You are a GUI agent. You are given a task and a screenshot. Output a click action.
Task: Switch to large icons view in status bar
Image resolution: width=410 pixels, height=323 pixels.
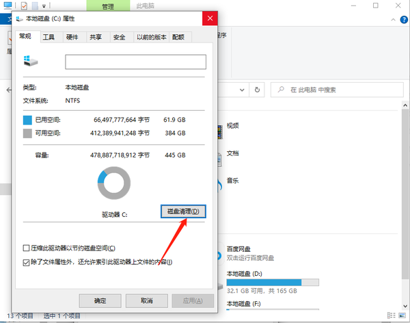pos(402,315)
